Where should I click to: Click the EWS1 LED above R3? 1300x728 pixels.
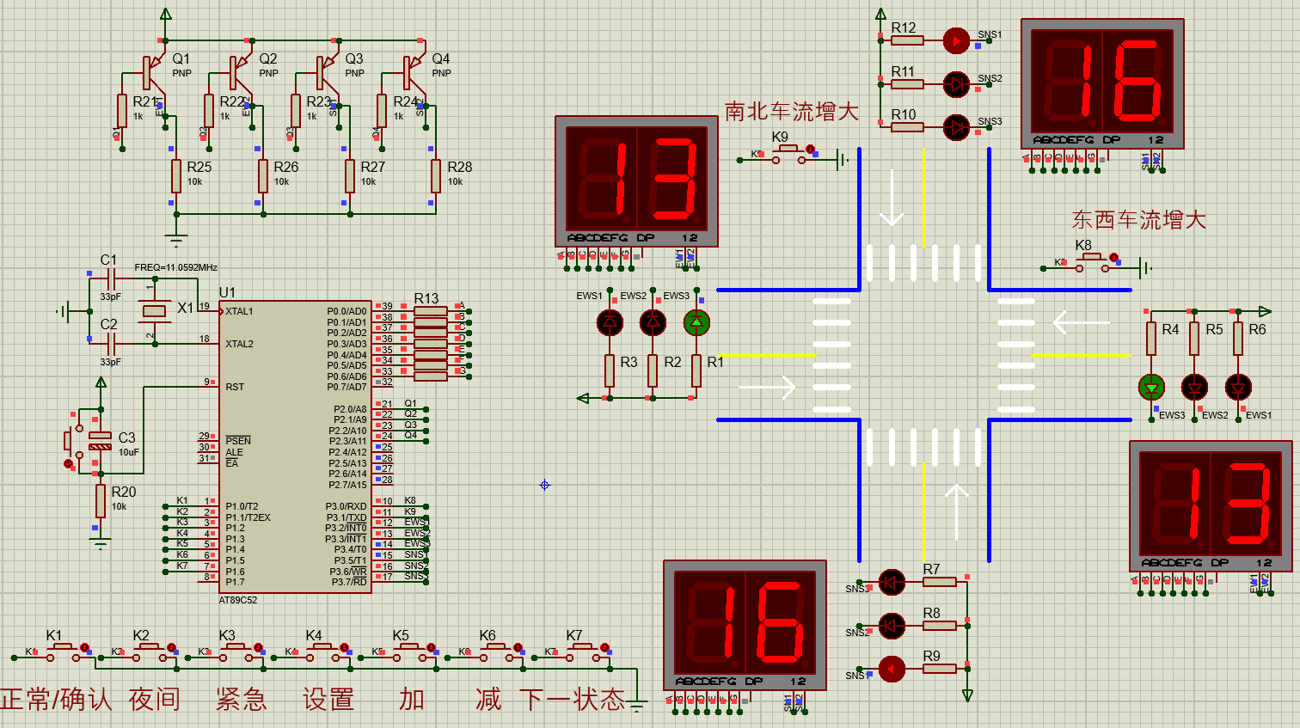pos(610,322)
